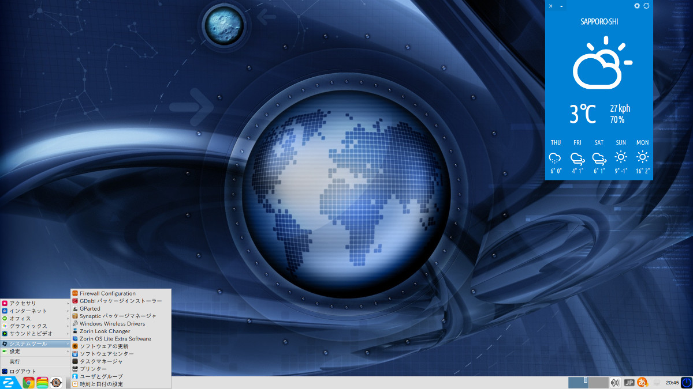Expand the オフィス submenu
693x389 pixels.
[35, 318]
